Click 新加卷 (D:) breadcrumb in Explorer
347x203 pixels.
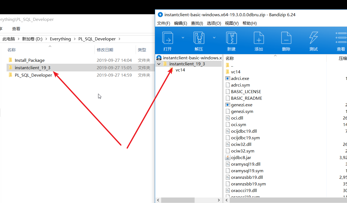[32, 39]
